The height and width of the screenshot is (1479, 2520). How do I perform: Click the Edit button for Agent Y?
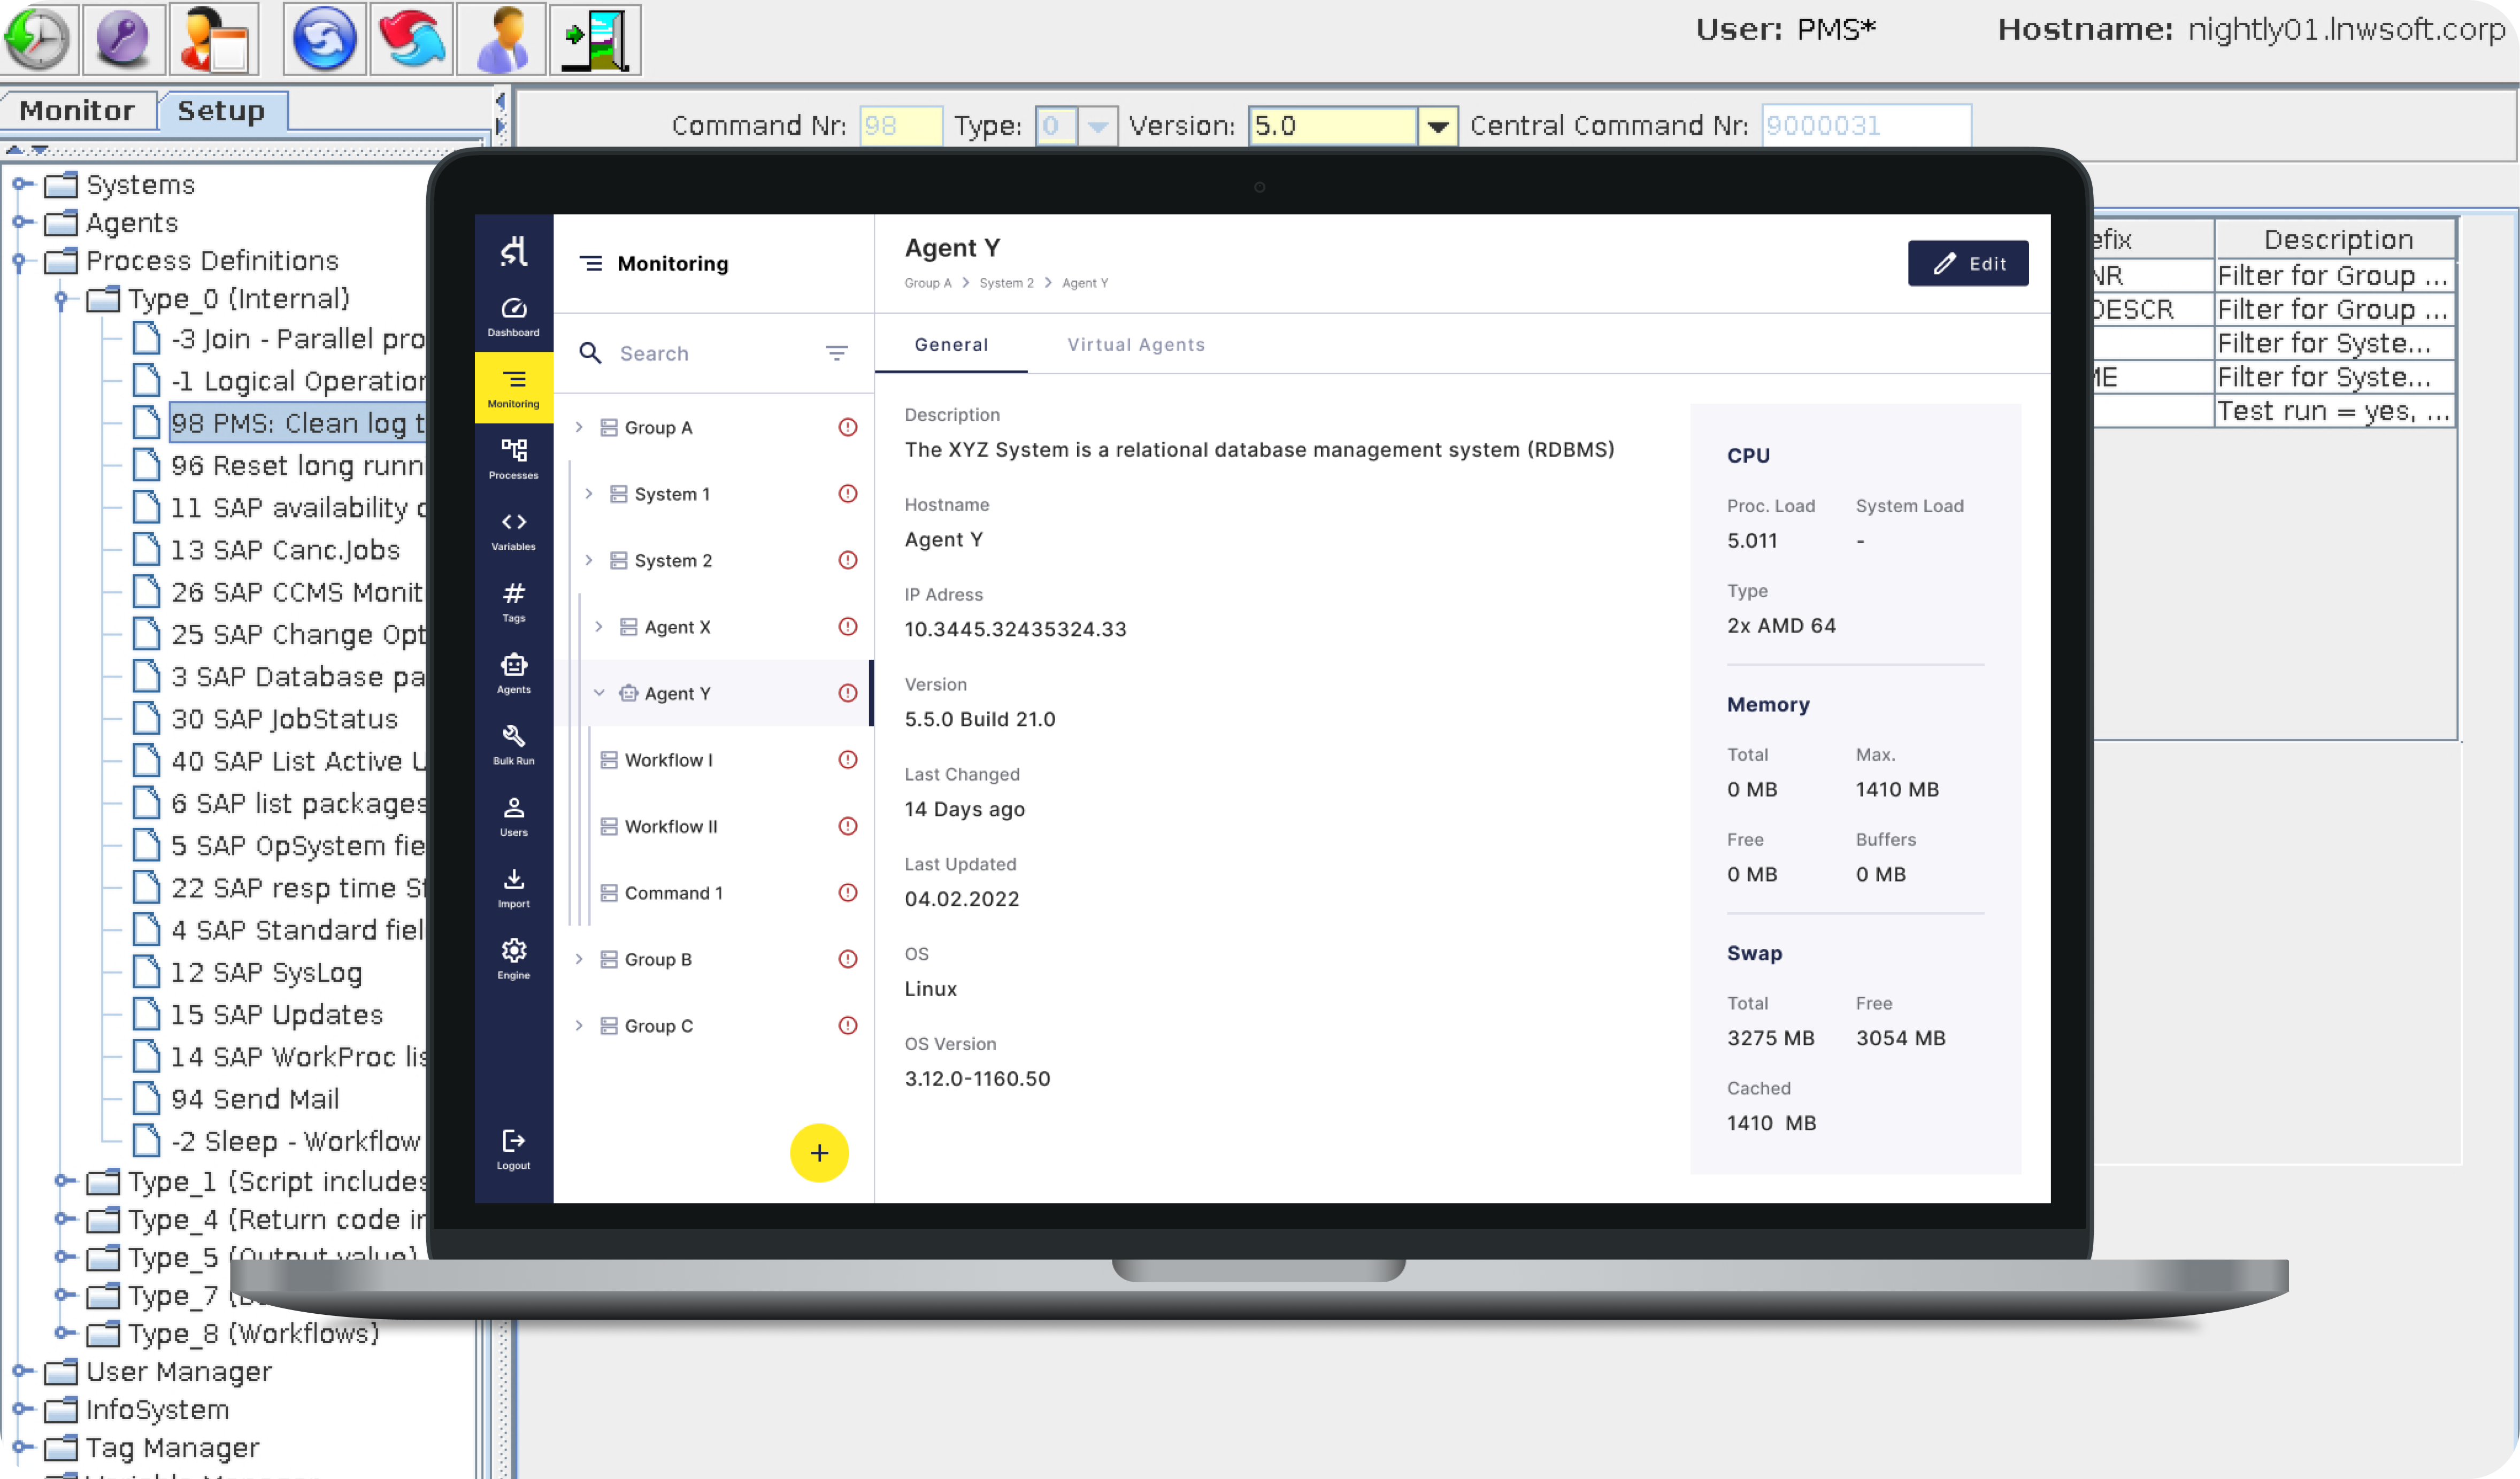(1967, 263)
